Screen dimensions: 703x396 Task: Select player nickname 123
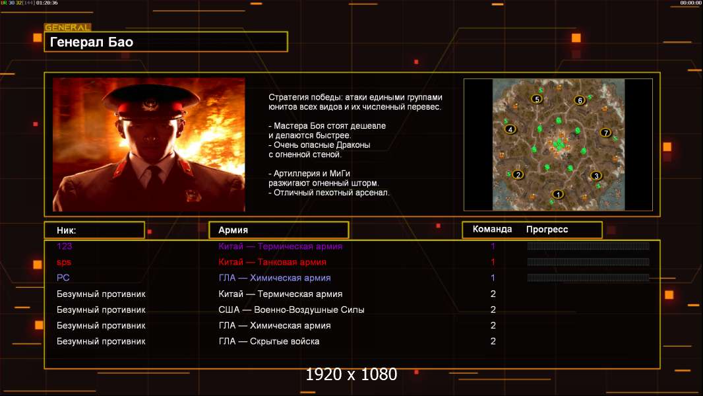[64, 246]
